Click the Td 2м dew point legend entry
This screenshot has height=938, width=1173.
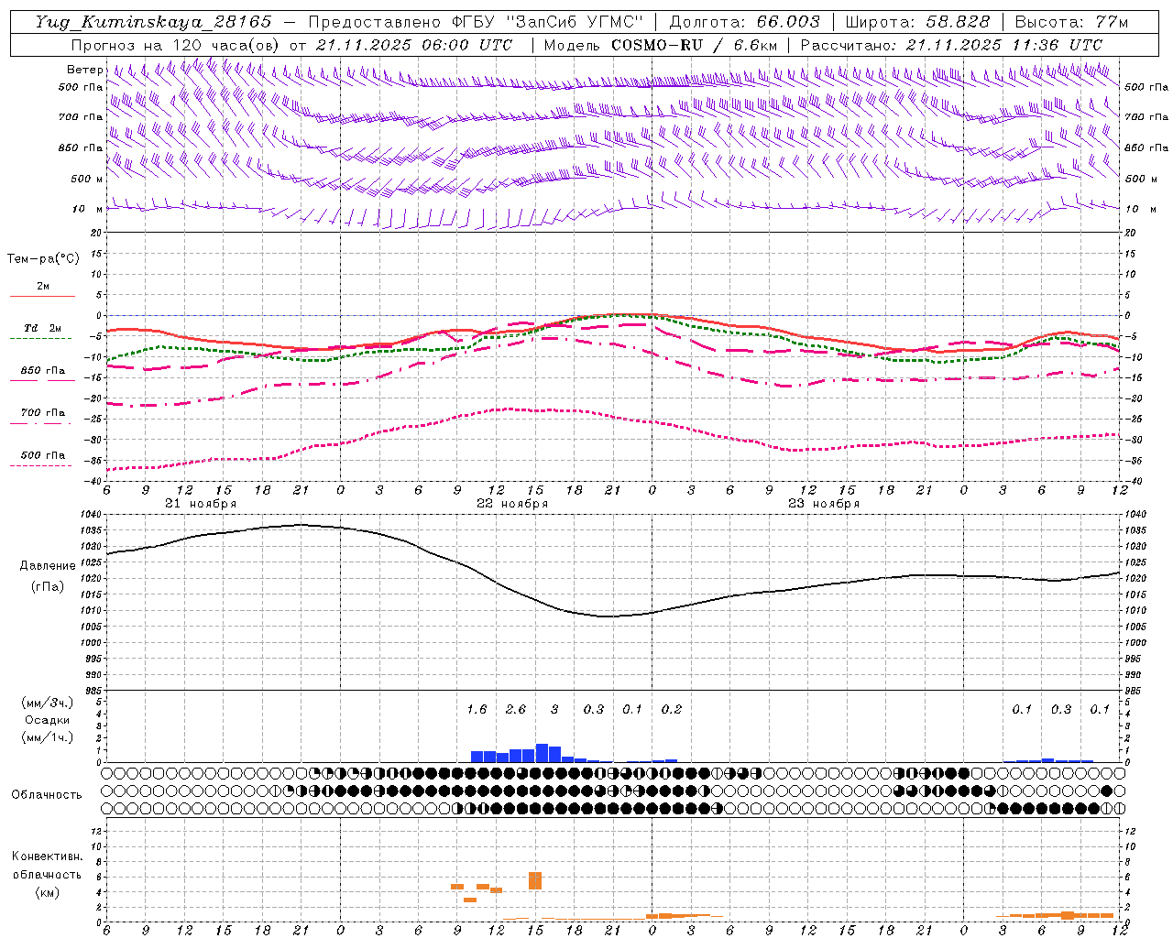pos(42,331)
